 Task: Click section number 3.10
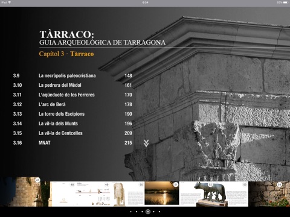pos(18,85)
